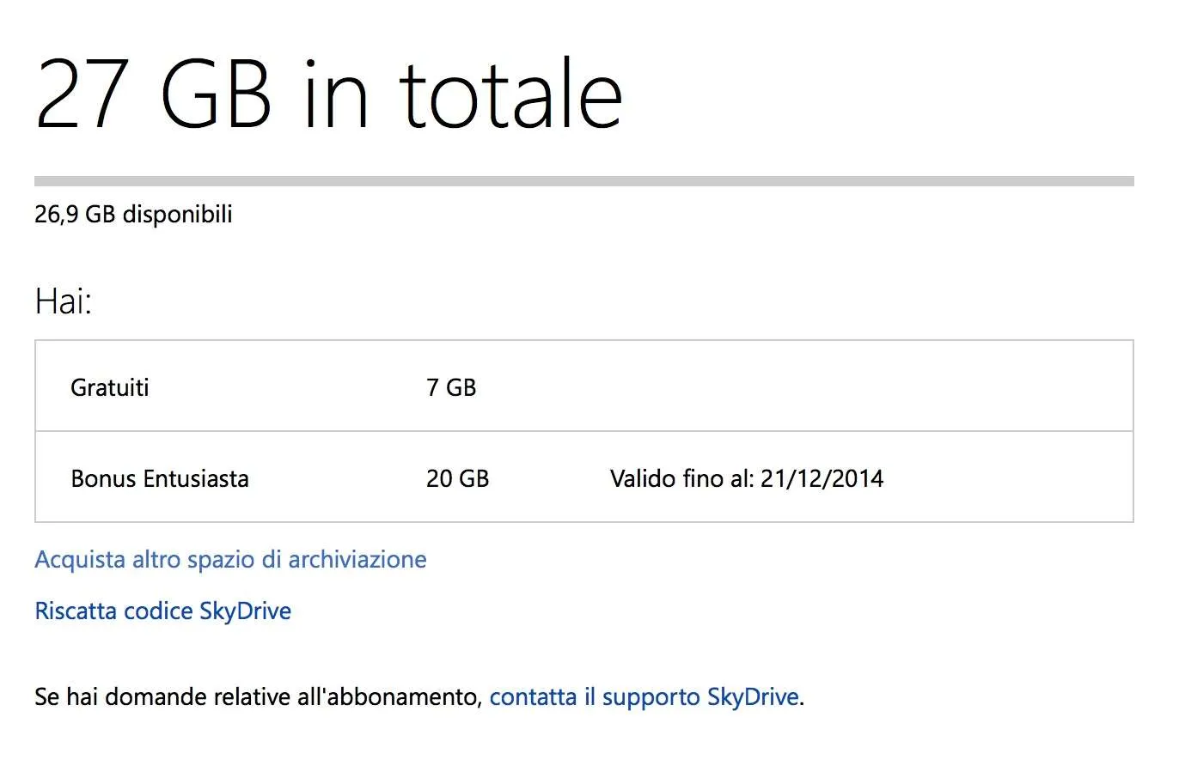The width and height of the screenshot is (1179, 778).
Task: Click the word 'totale' in the title
Action: pyautogui.click(x=511, y=94)
